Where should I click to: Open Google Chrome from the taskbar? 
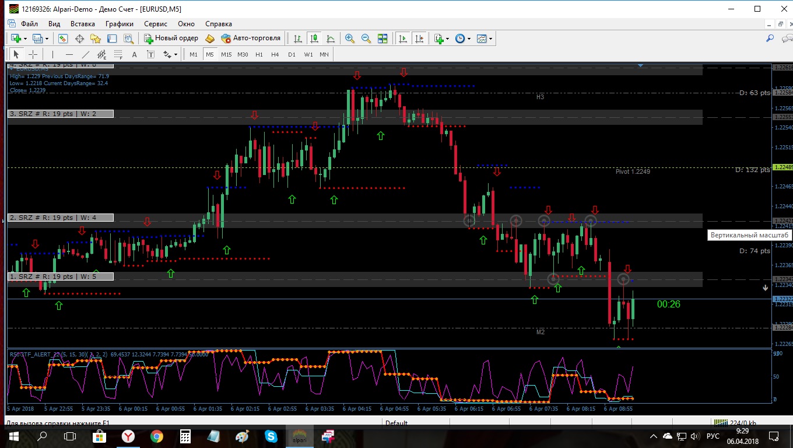(x=156, y=436)
